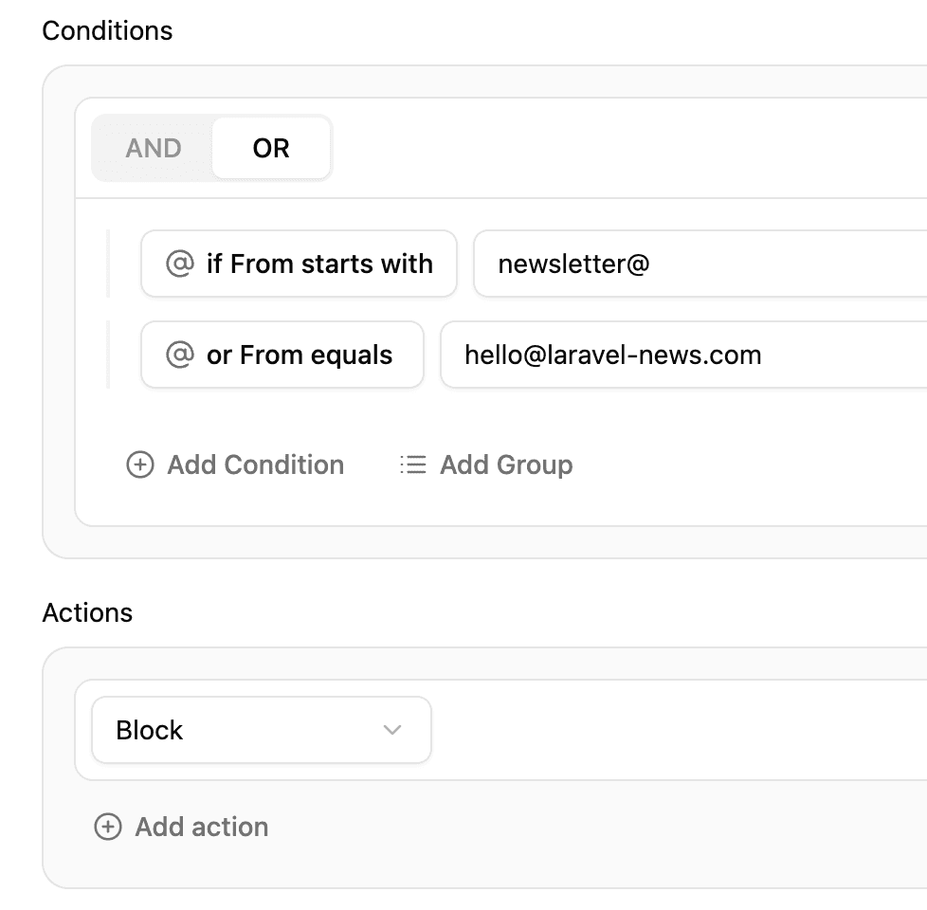Click the Add action text link
927x910 pixels.
tap(202, 827)
